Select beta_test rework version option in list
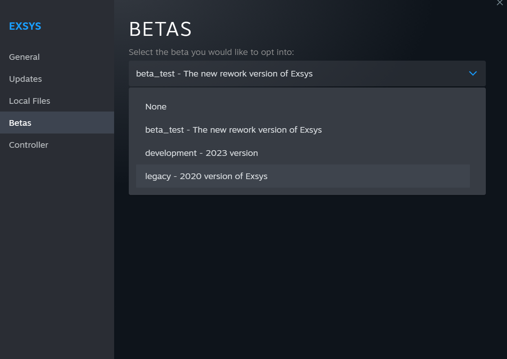507x359 pixels. tap(303, 130)
